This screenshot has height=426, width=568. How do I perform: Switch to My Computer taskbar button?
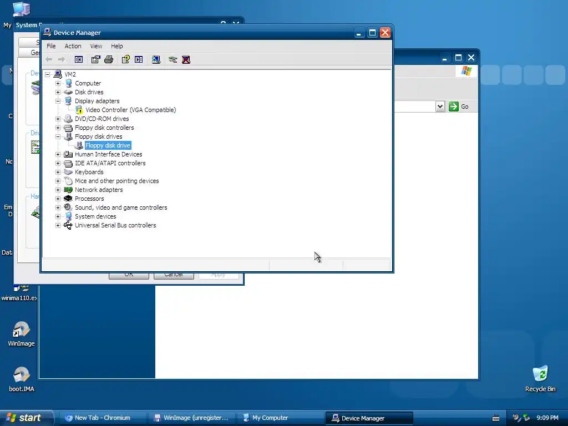click(280, 418)
